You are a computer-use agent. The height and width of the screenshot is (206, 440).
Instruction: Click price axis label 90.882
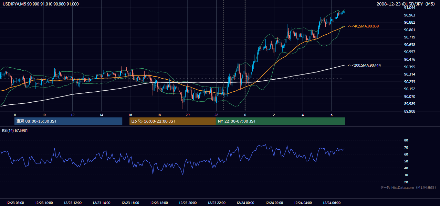tap(410, 22)
